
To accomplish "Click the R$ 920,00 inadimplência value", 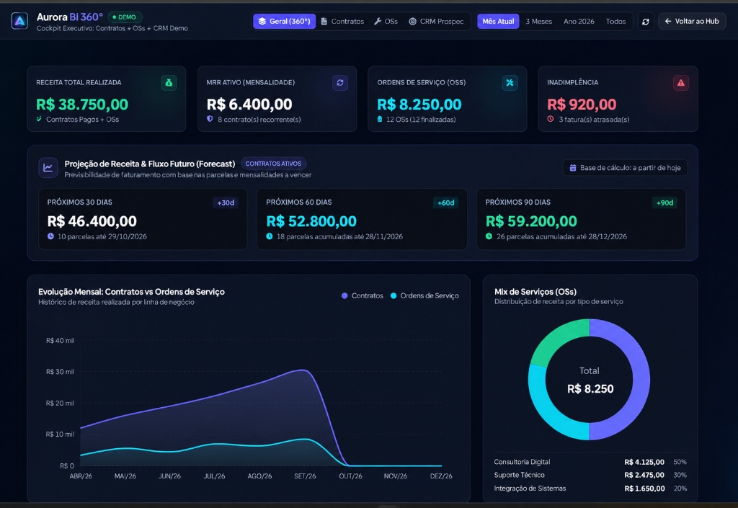I will coord(582,104).
